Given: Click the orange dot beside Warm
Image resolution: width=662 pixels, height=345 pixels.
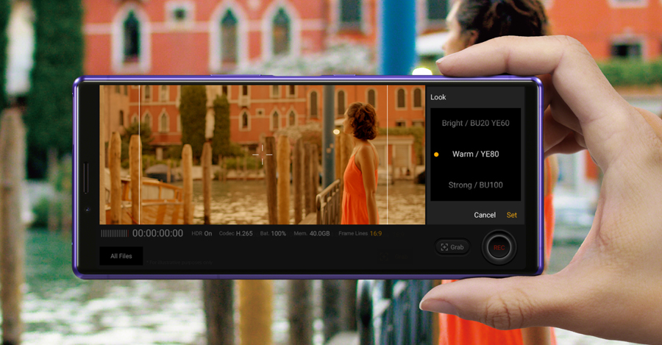Looking at the screenshot, I should coord(437,154).
